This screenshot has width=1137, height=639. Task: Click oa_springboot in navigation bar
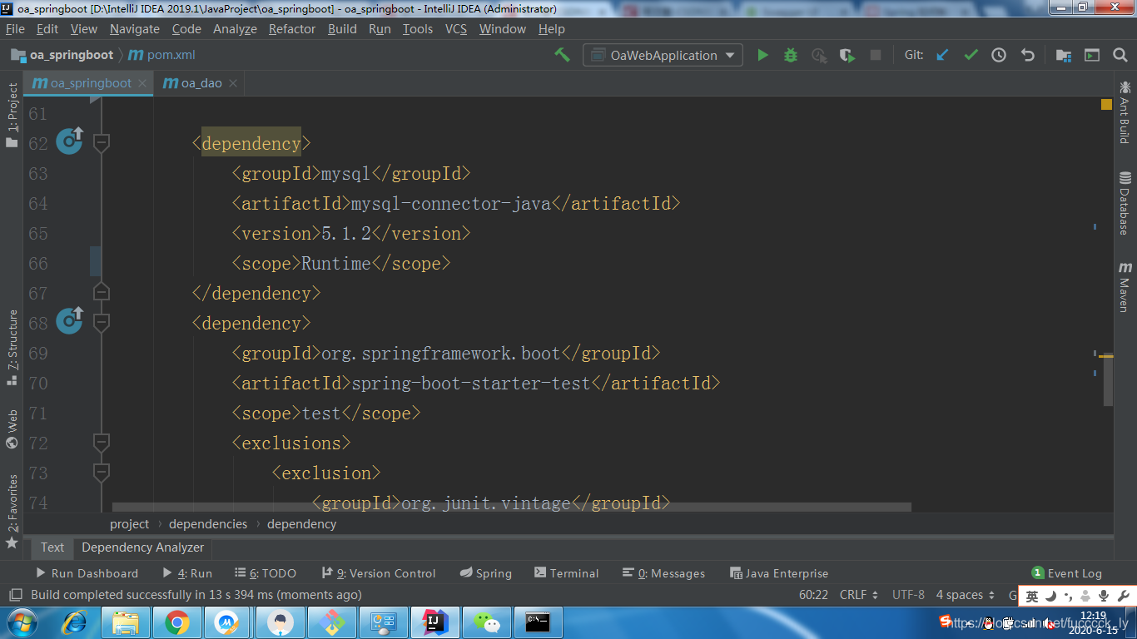(62, 55)
